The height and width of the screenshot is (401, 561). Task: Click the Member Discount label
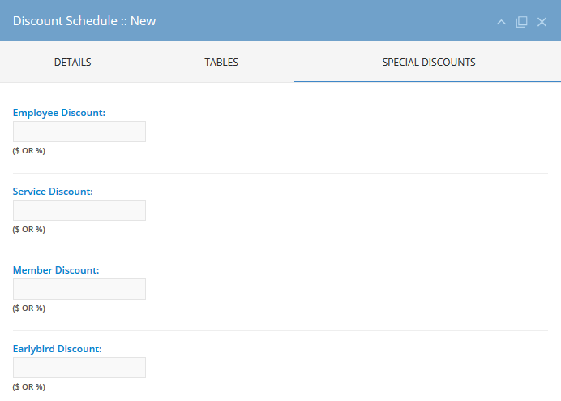[56, 270]
